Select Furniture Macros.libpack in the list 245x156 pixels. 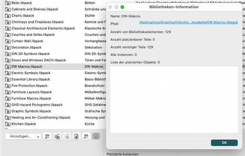(x=31, y=99)
